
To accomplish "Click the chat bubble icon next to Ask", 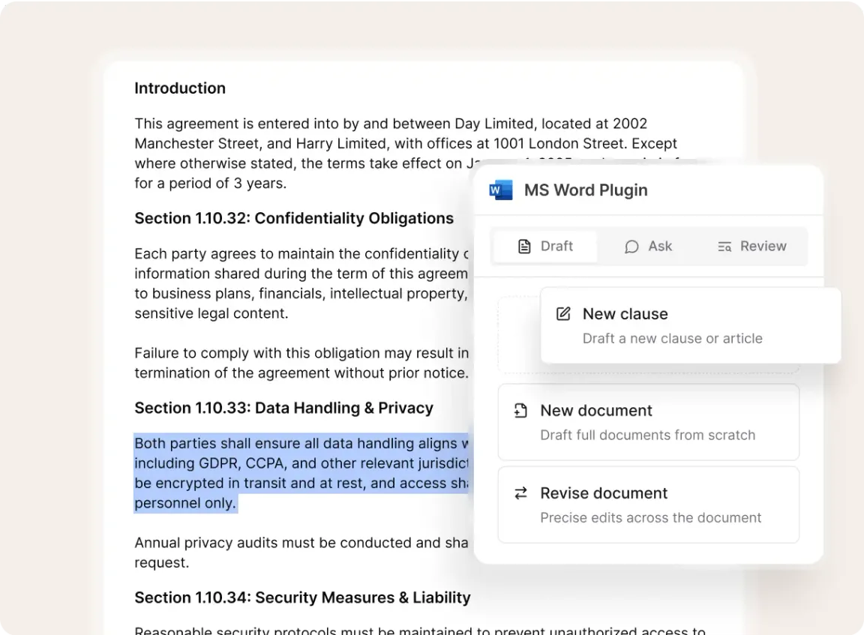I will [631, 246].
